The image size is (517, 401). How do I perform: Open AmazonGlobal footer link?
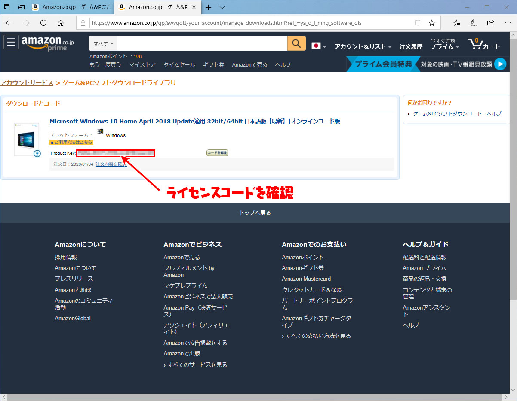(73, 318)
